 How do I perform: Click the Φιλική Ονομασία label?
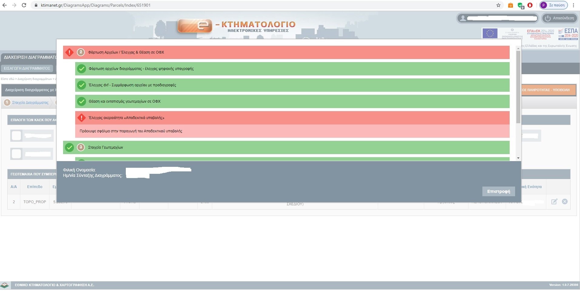[x=79, y=170]
